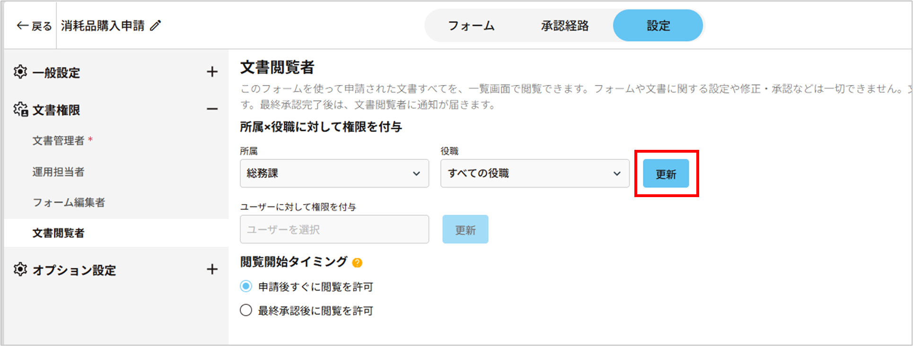
Task: Click the ユーザーを選択 input field
Action: [334, 230]
